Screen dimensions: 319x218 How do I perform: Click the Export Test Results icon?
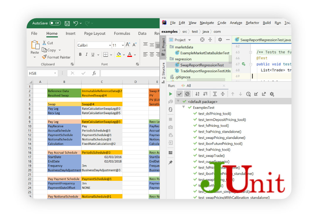[x=264, y=94]
